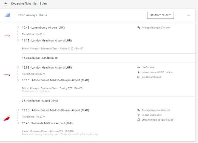Collapse the flight details chevron
Screen dimensions: 198x143
188,16
